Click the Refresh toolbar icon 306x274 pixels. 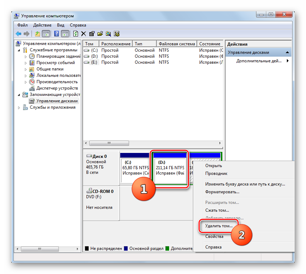tap(76, 34)
